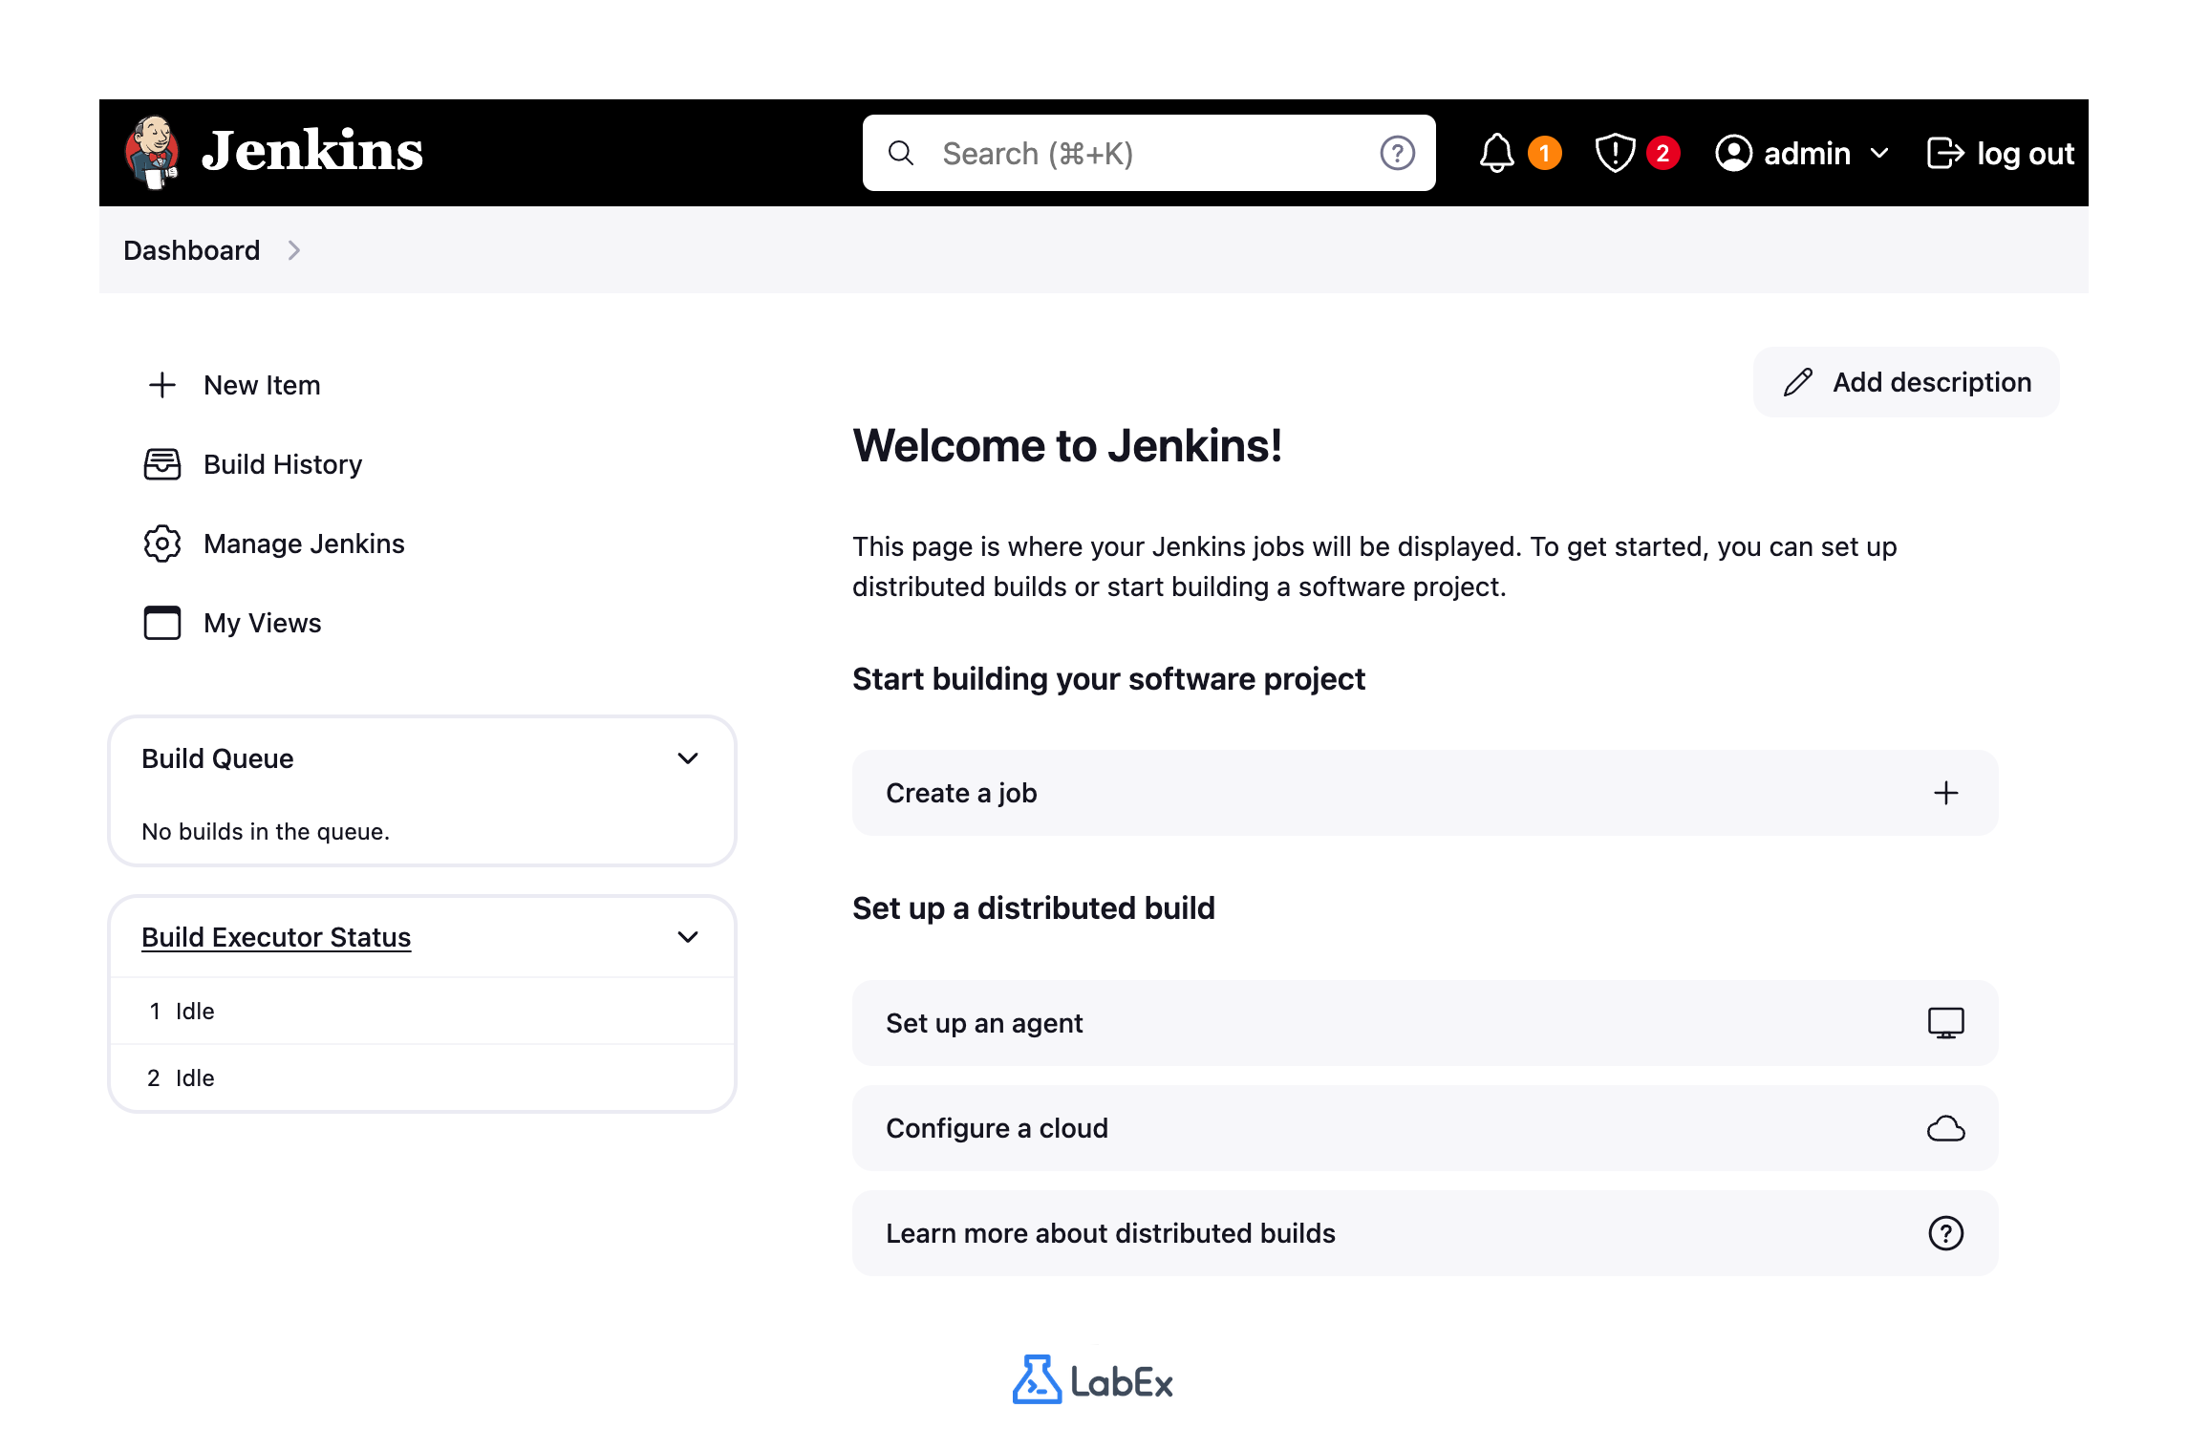Screen dimensions: 2188x1429
Task: Click the Manage Jenkins gear icon
Action: (x=161, y=544)
